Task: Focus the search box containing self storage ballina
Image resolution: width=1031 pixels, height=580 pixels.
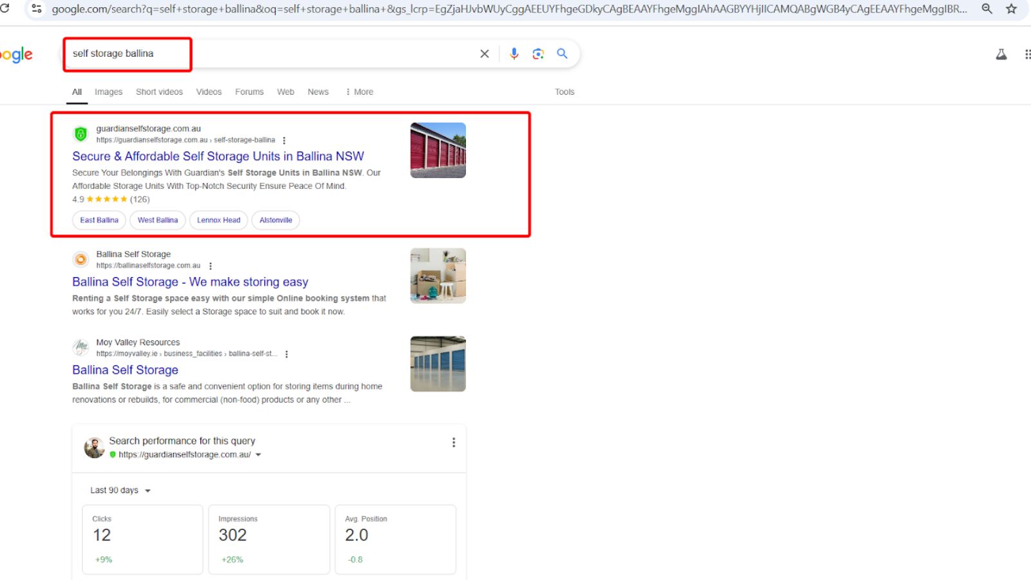Action: coord(271,53)
